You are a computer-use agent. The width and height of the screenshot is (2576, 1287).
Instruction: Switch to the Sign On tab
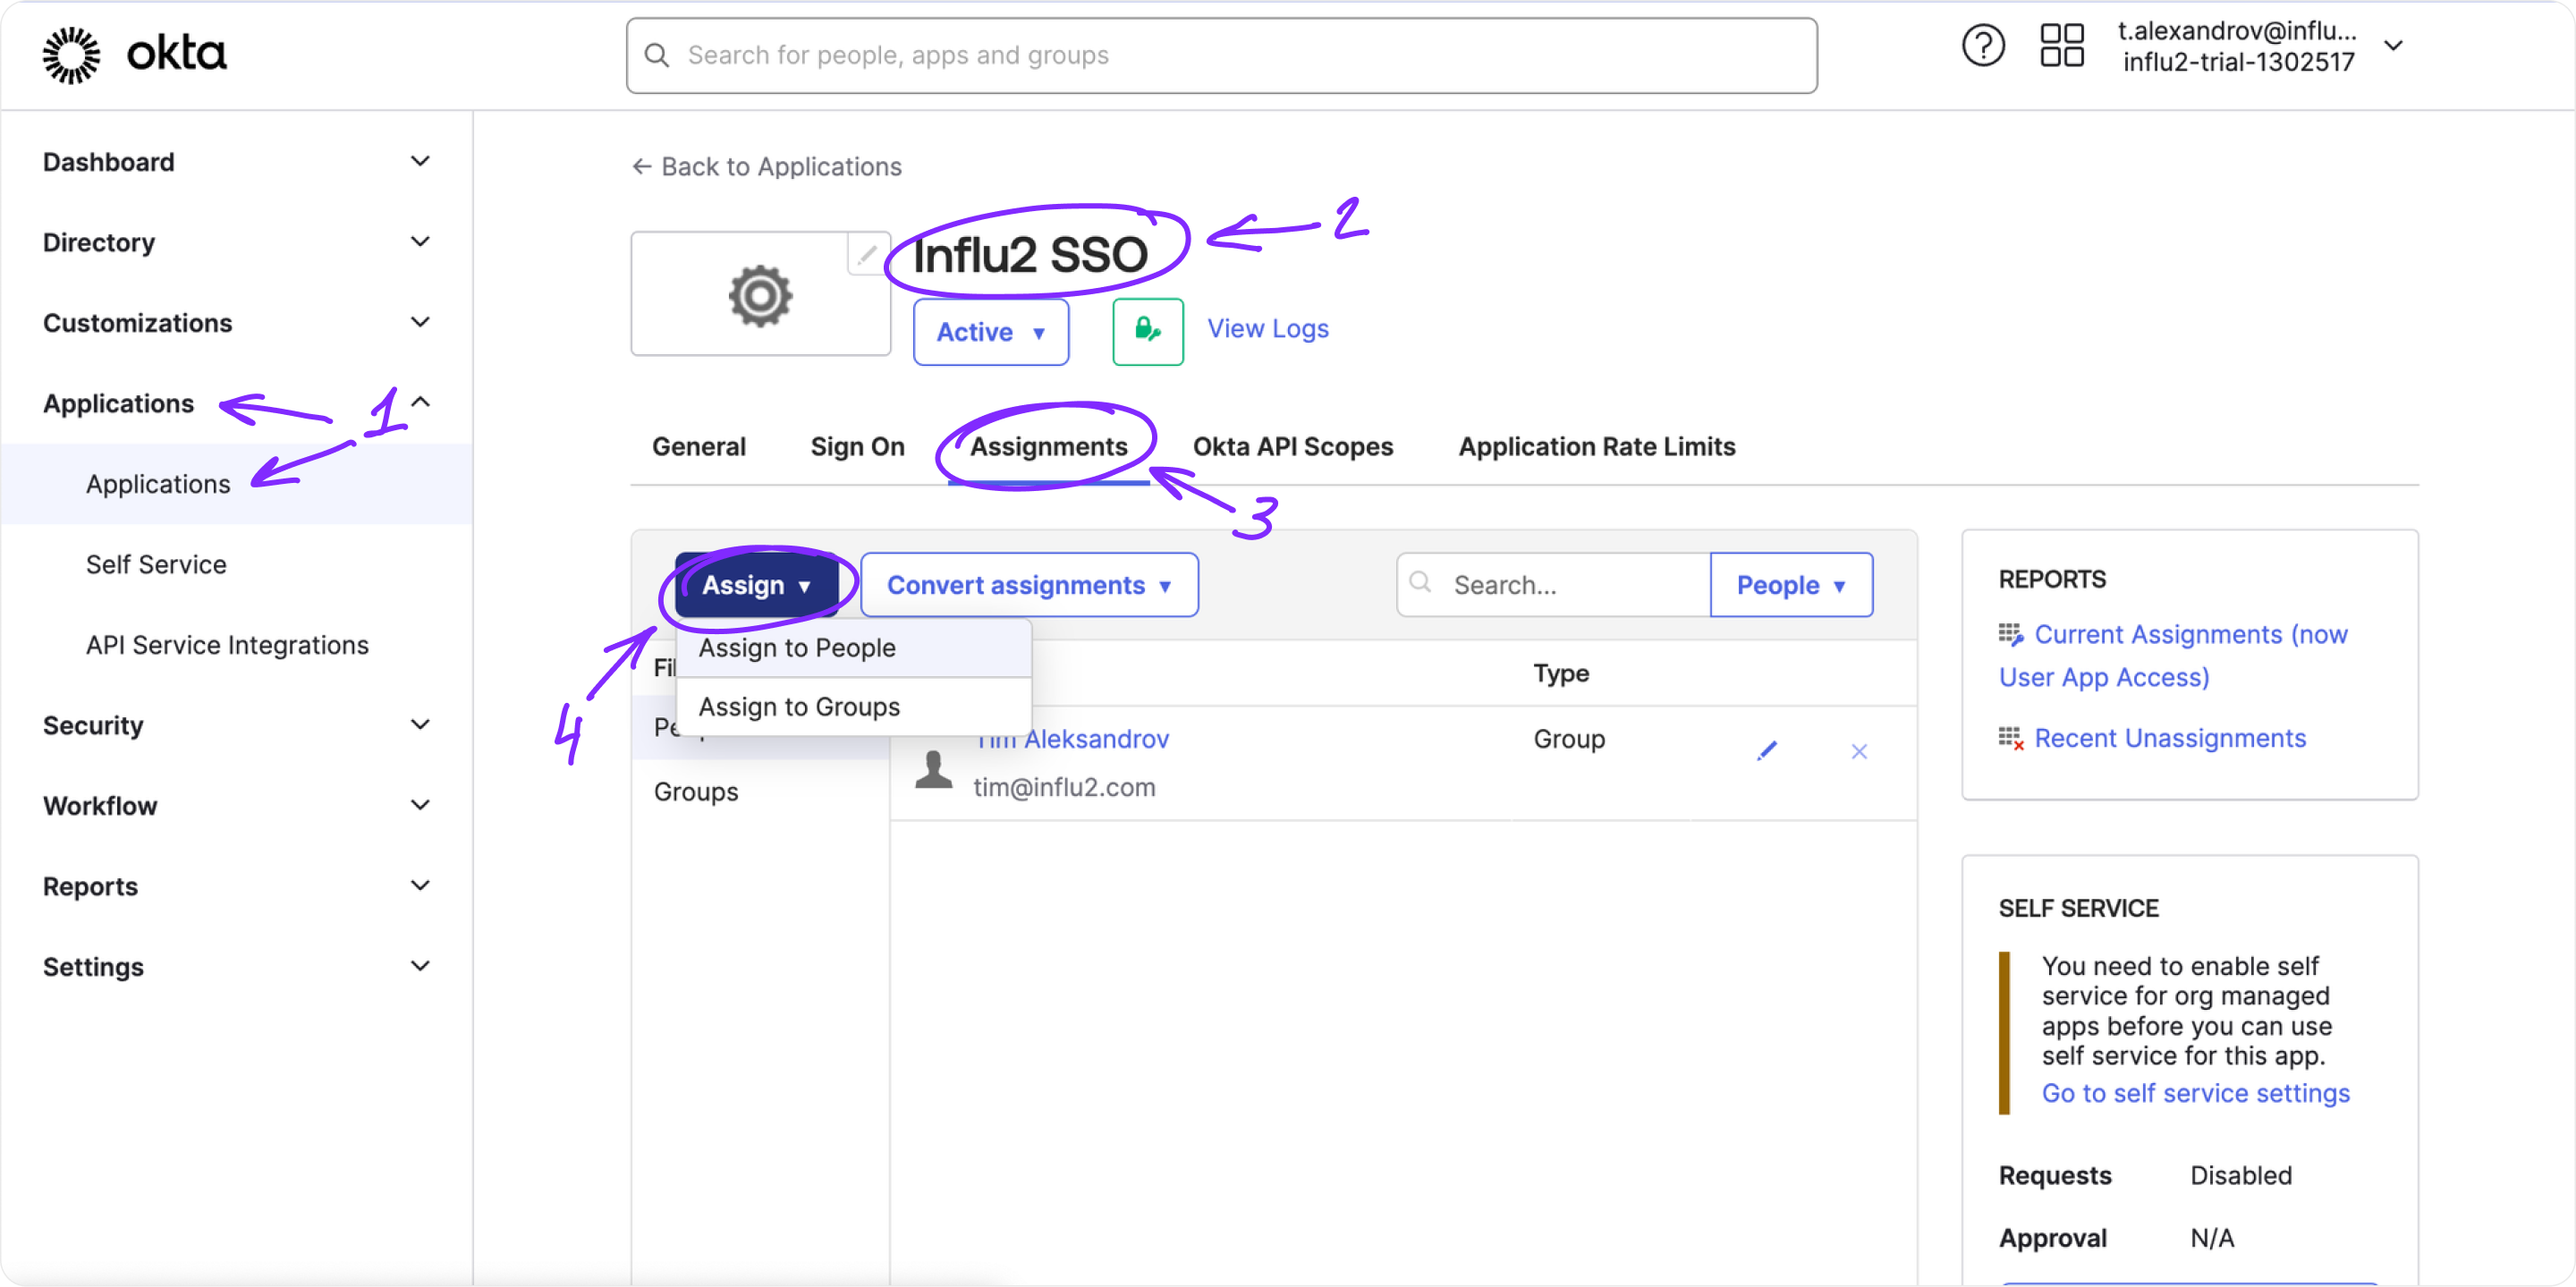point(857,447)
